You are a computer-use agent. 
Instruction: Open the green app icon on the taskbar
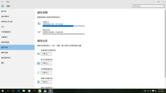click(40, 91)
